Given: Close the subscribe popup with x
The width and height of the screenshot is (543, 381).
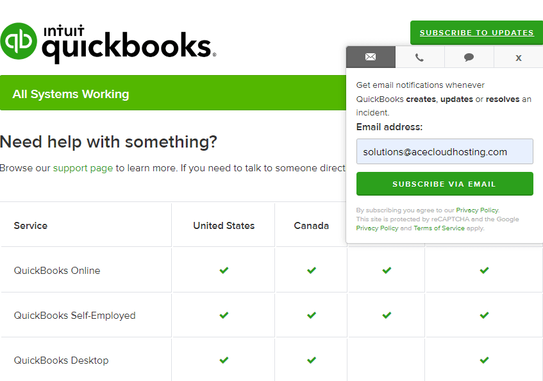Looking at the screenshot, I should tap(518, 58).
